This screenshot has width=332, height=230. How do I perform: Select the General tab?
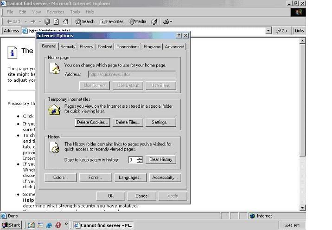[49, 46]
